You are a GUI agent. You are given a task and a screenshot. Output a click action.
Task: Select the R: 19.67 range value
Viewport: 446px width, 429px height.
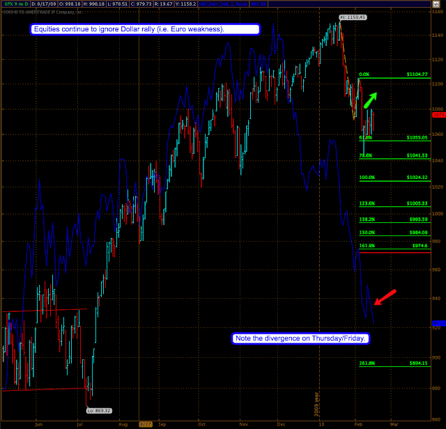point(164,4)
